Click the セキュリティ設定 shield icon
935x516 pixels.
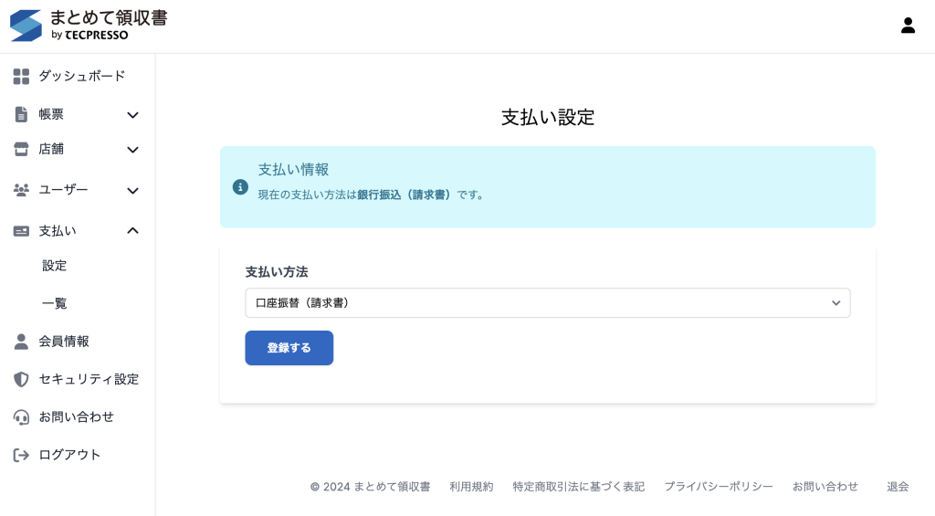coord(21,379)
